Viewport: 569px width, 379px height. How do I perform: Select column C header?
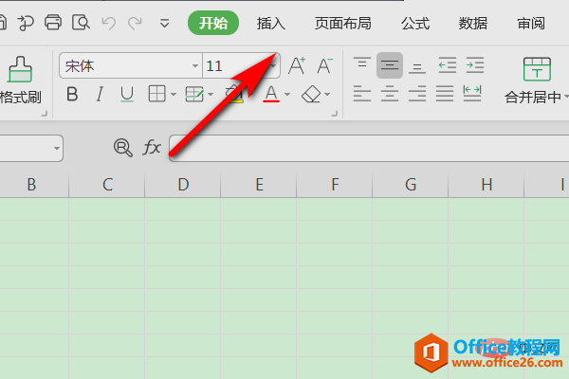tap(107, 185)
